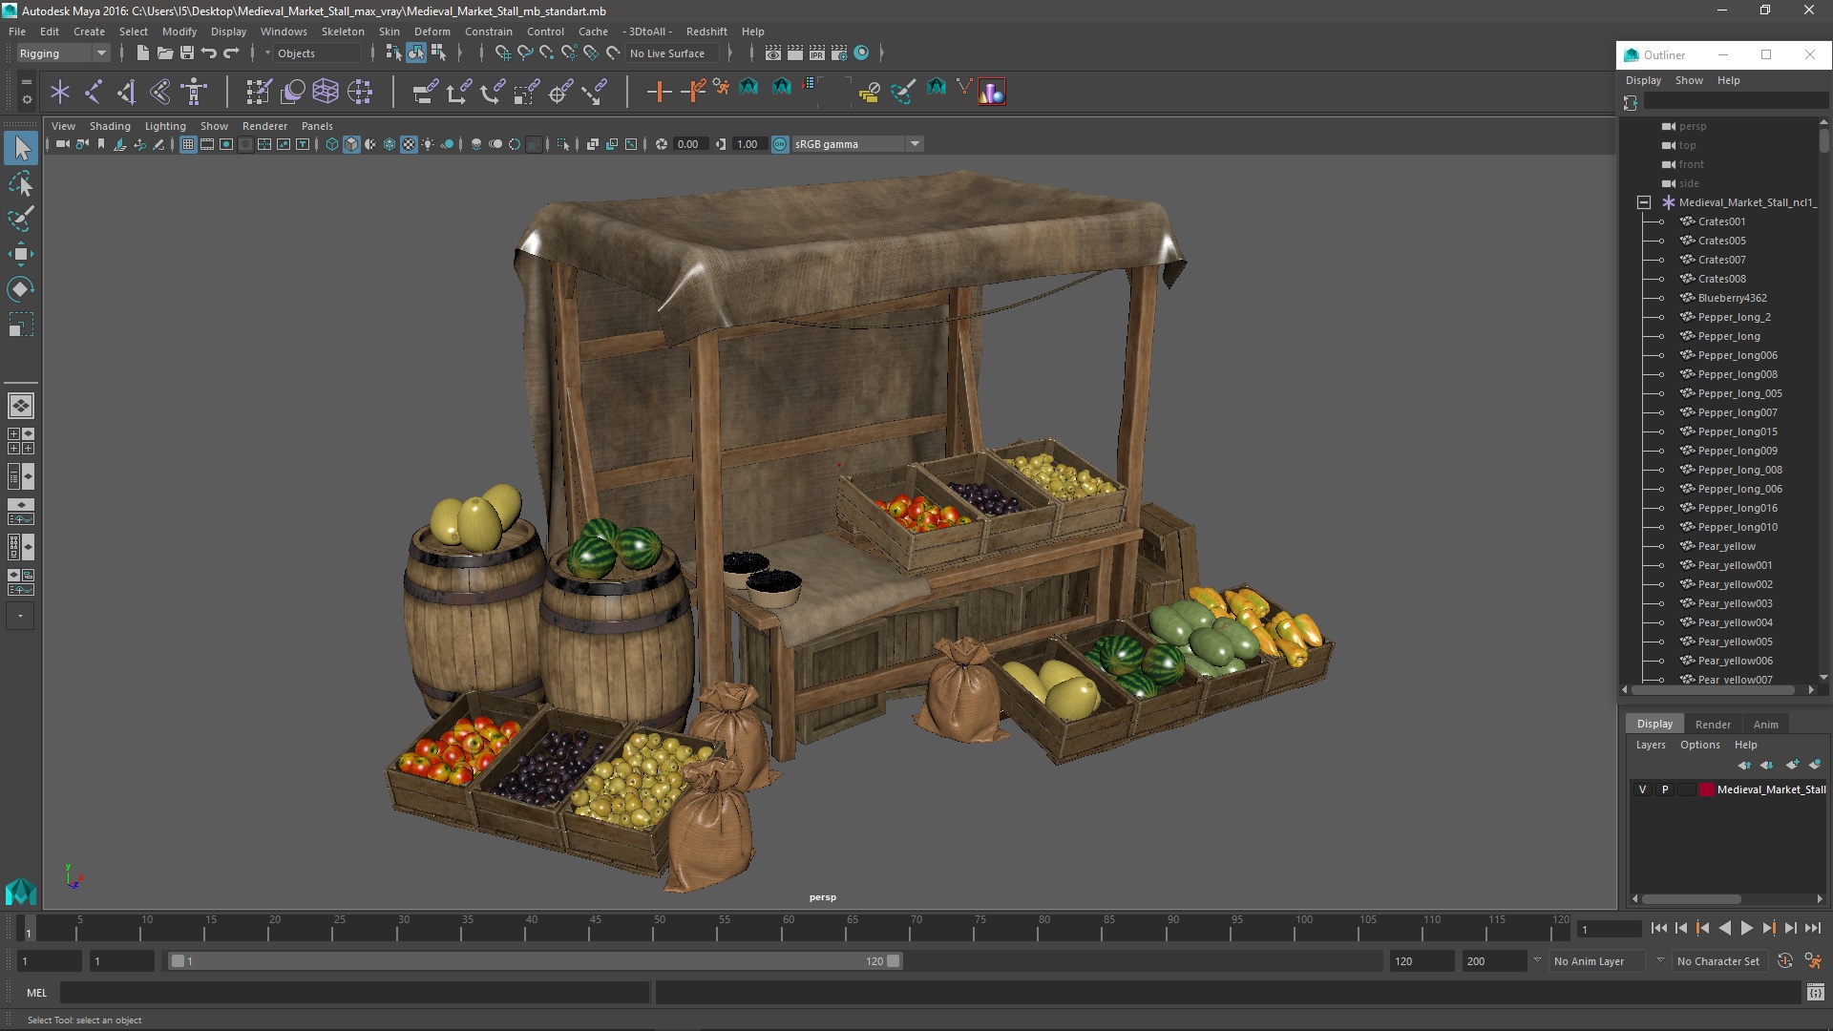This screenshot has width=1833, height=1031.
Task: Create a lattice deformer
Action: point(326,92)
